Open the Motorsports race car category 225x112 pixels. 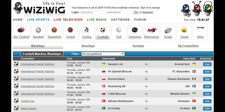[151, 30]
